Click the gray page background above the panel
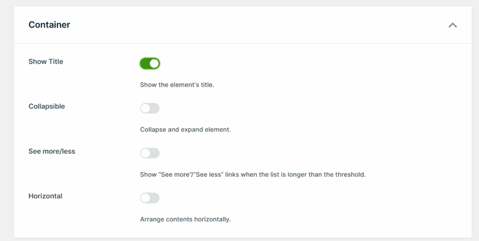479x241 pixels. click(239, 3)
